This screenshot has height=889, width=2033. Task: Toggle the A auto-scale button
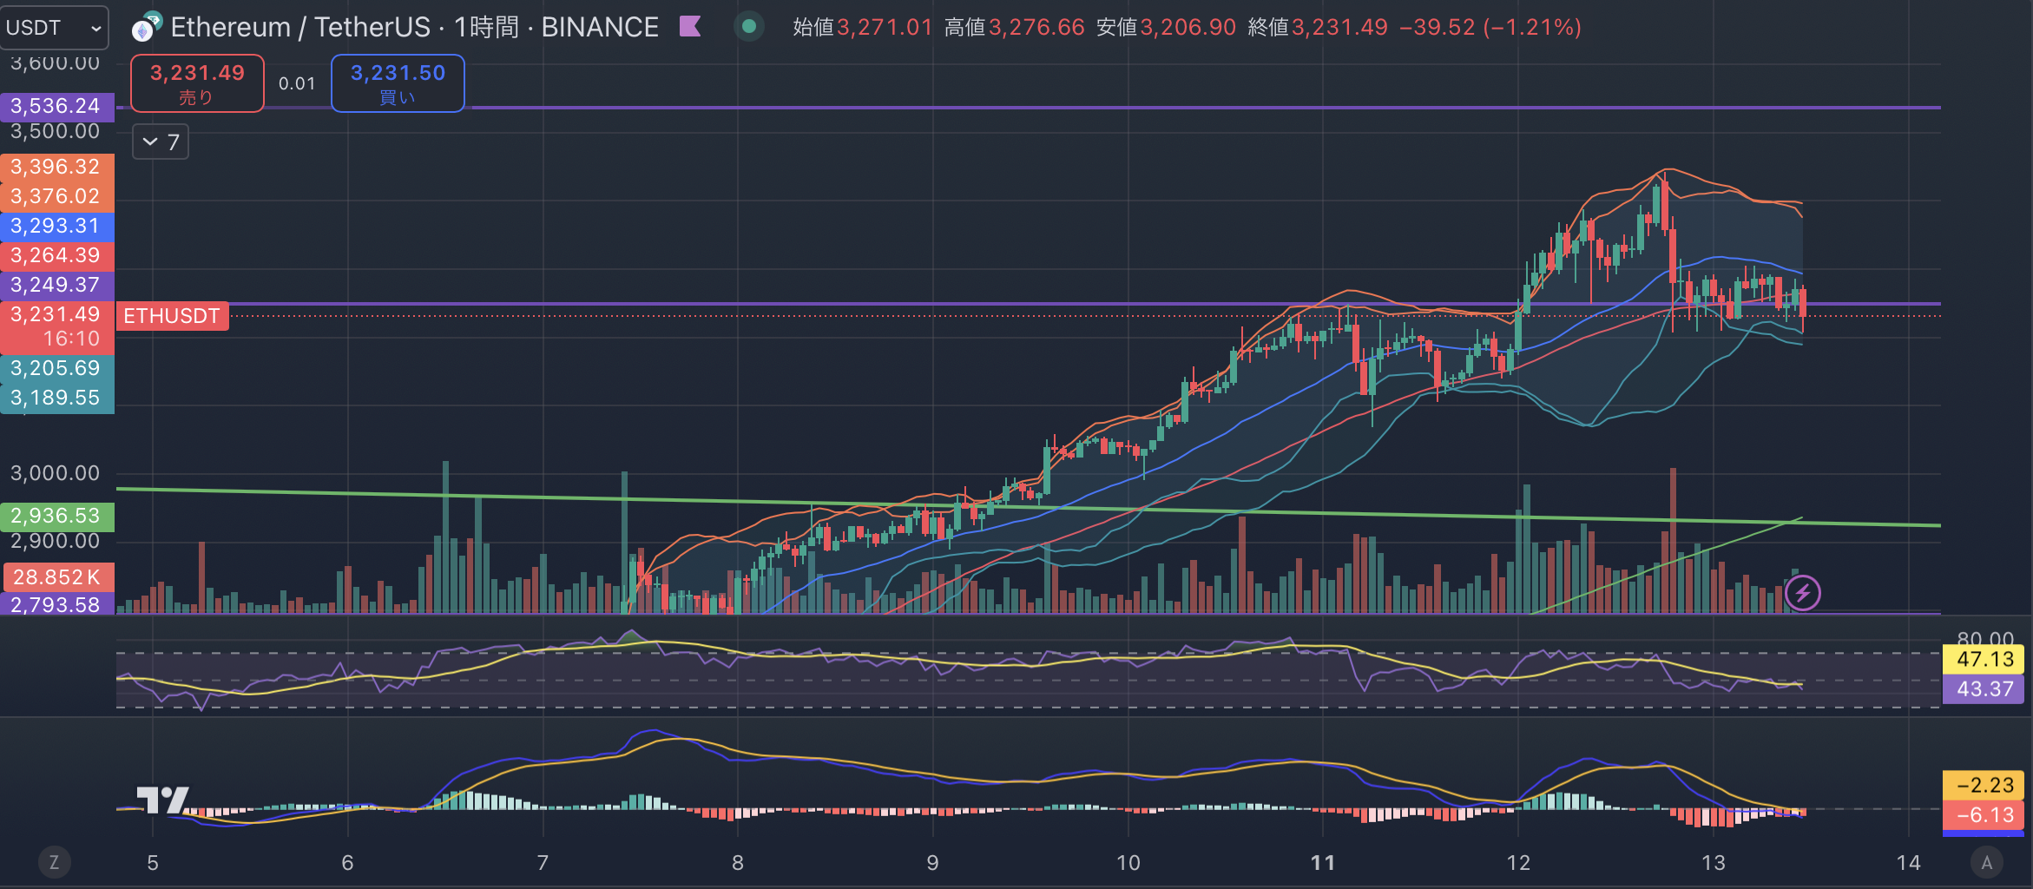coord(1986,862)
